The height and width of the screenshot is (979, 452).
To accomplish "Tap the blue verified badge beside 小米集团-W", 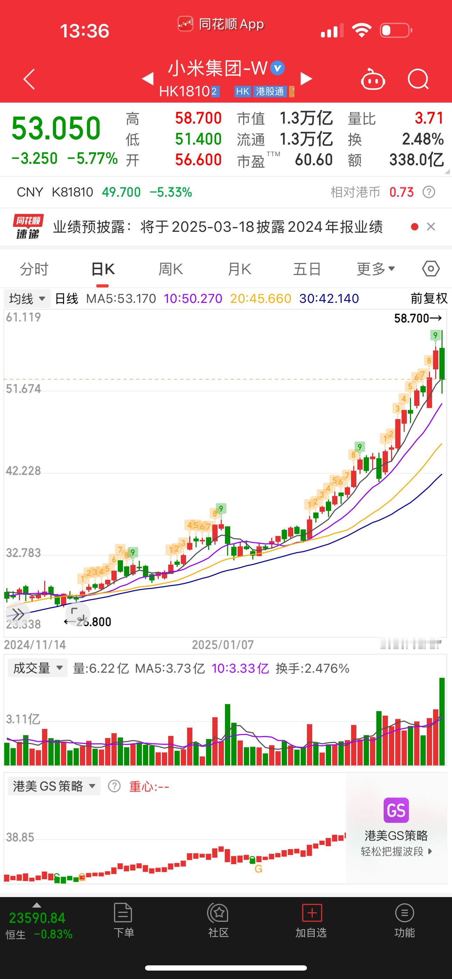I will (278, 68).
